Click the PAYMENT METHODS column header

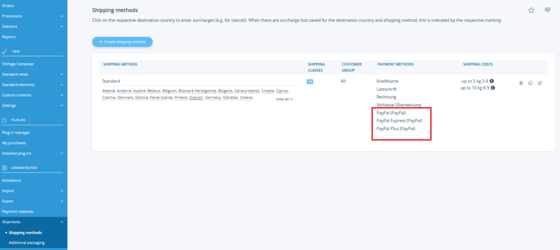395,64
